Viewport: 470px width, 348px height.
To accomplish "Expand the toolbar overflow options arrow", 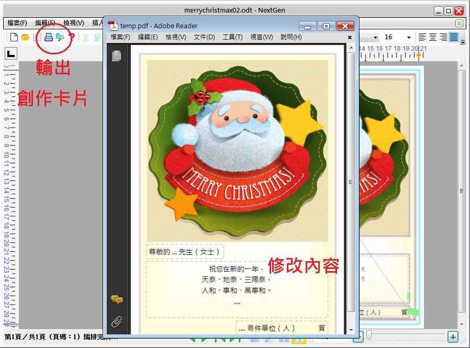I will tap(463, 42).
